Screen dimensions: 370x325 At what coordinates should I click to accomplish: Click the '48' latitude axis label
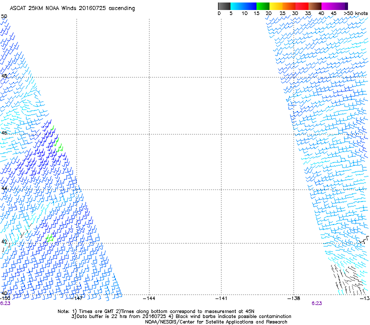[4, 76]
